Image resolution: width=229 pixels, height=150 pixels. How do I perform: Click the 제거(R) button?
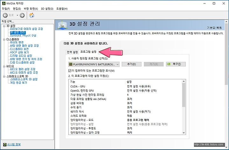tap(154, 64)
